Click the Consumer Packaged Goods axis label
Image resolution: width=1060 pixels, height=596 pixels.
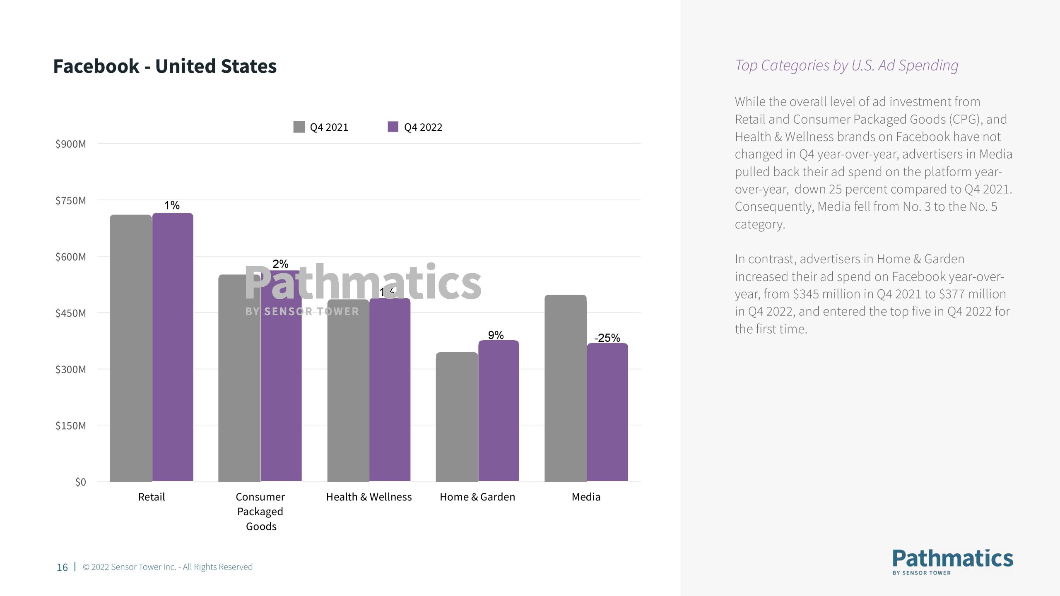[x=260, y=511]
